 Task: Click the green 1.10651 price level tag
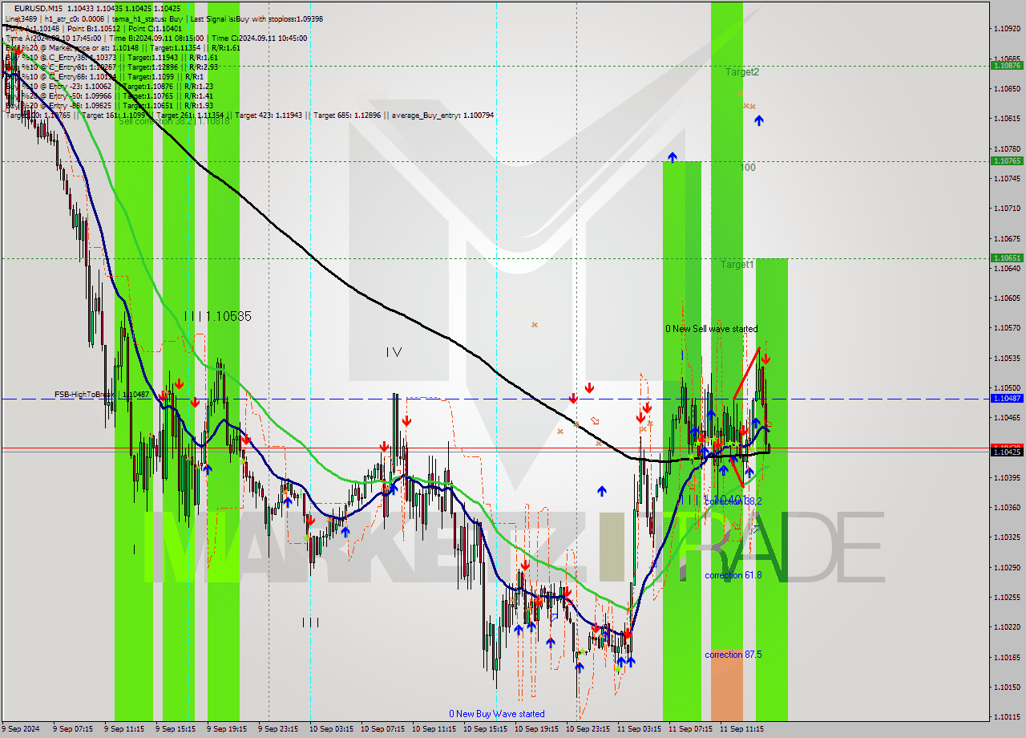click(x=1007, y=257)
